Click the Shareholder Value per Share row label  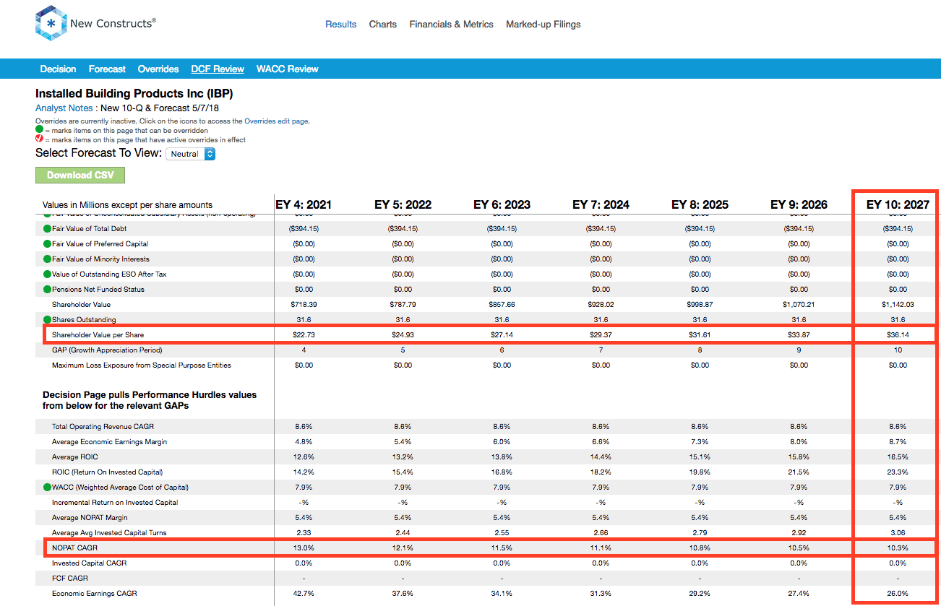pyautogui.click(x=98, y=334)
